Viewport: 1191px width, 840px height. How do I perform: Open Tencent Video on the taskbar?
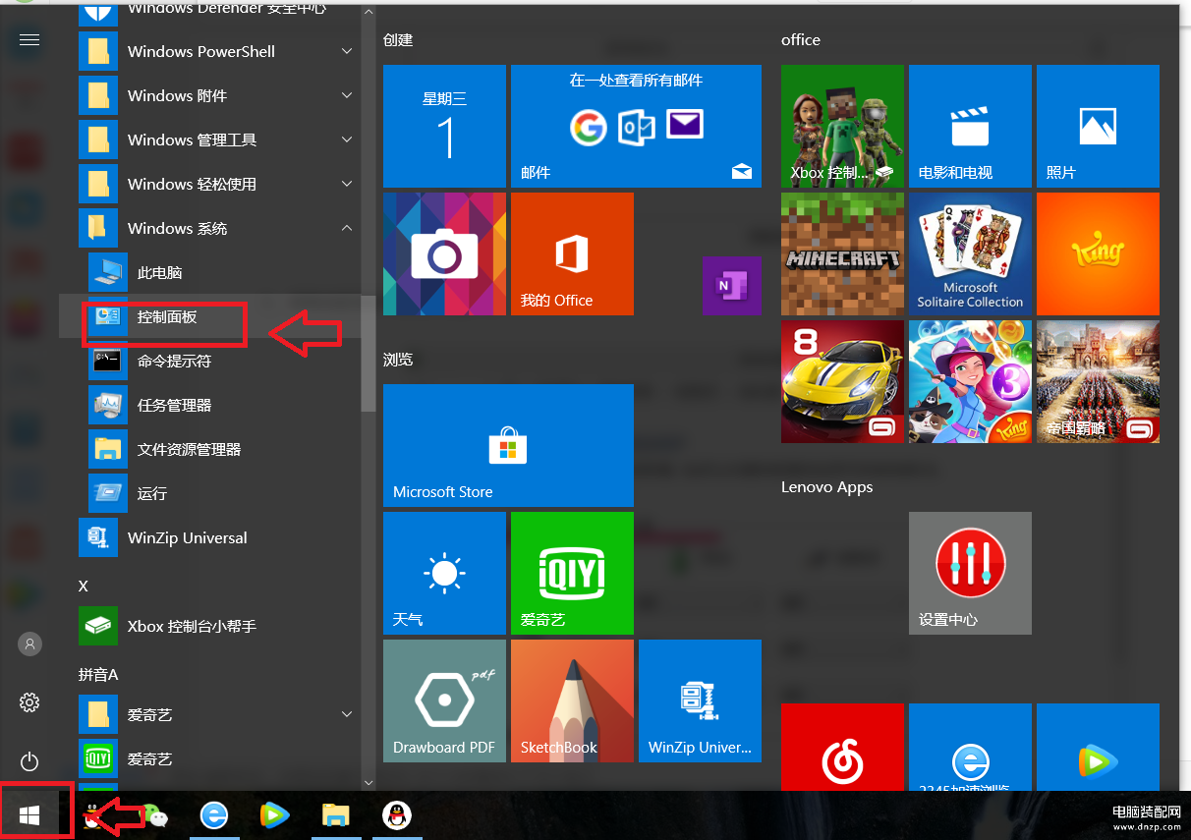pos(275,815)
